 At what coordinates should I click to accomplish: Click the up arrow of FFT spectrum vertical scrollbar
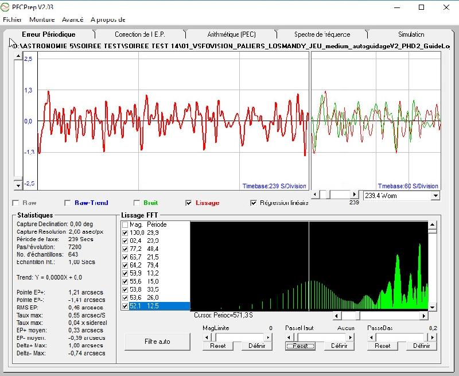pyautogui.click(x=432, y=225)
